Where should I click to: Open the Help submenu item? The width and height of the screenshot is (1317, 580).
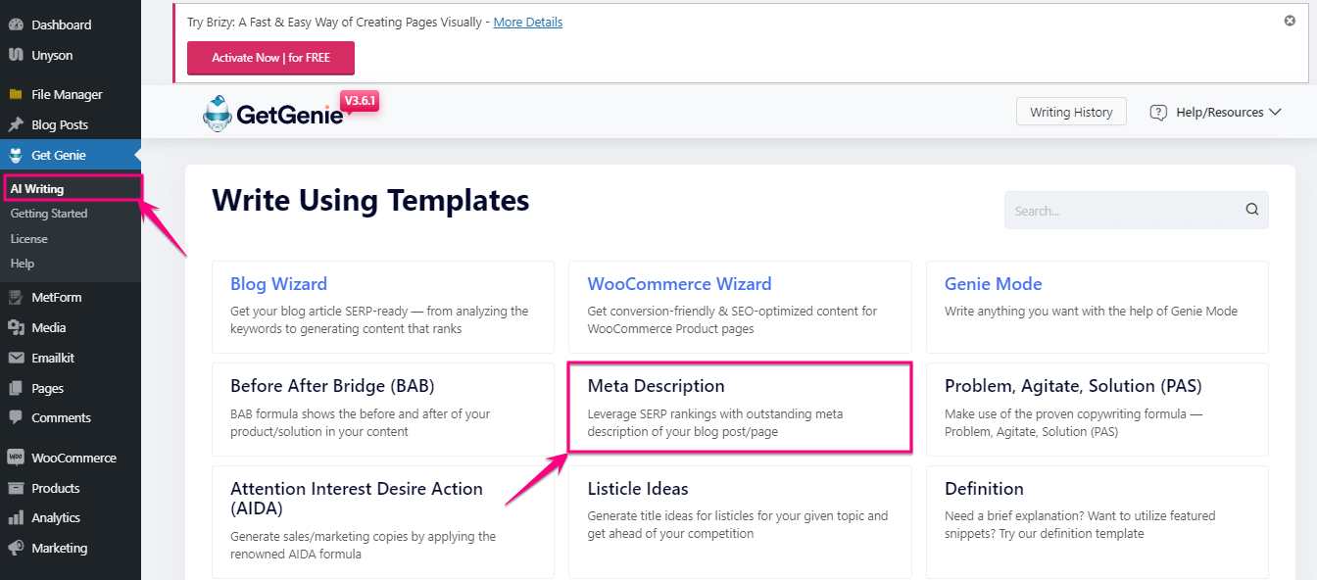[23, 264]
